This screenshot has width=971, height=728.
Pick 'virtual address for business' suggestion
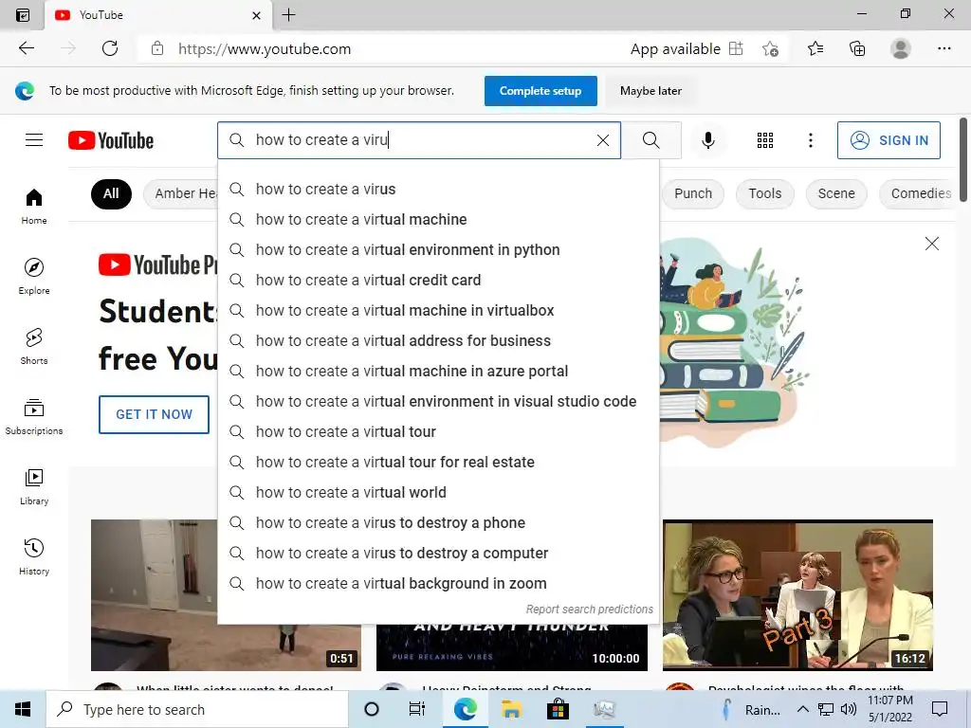coord(438,340)
